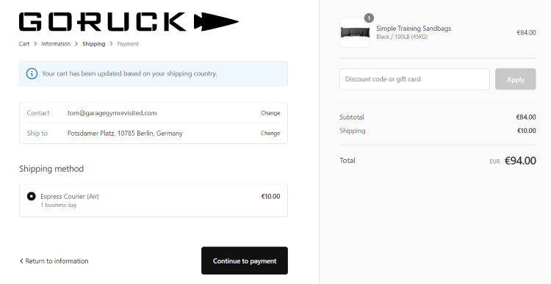
Task: Open the Payment breadcrumb step
Action: point(128,44)
